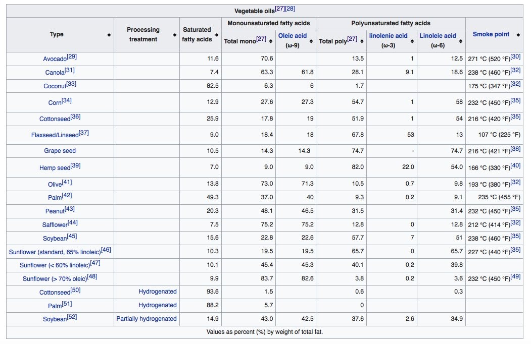
Task: Sort by Total mono arrows
Action: [271, 41]
